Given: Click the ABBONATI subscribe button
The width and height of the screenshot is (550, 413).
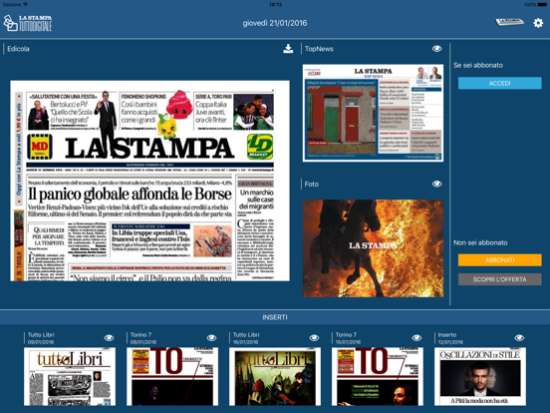Looking at the screenshot, I should pyautogui.click(x=500, y=260).
